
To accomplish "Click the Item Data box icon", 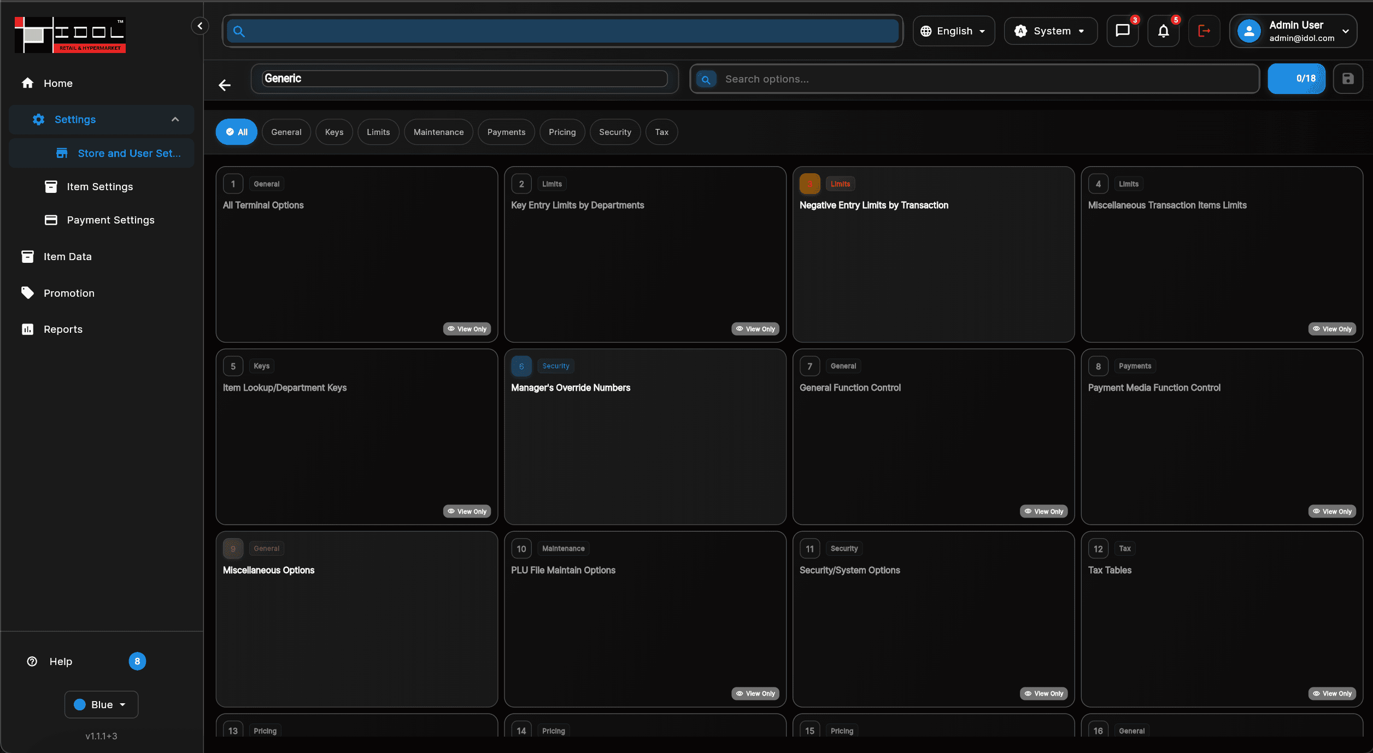I will click(27, 256).
